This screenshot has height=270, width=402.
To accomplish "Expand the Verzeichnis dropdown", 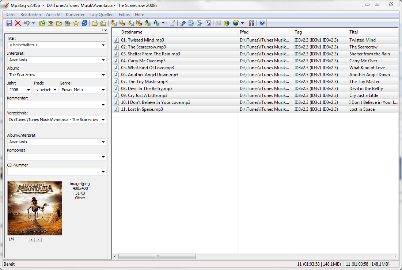I will pyautogui.click(x=103, y=120).
